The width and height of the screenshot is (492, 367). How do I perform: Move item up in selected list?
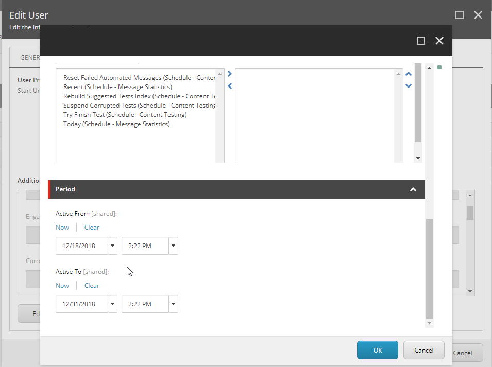point(409,74)
